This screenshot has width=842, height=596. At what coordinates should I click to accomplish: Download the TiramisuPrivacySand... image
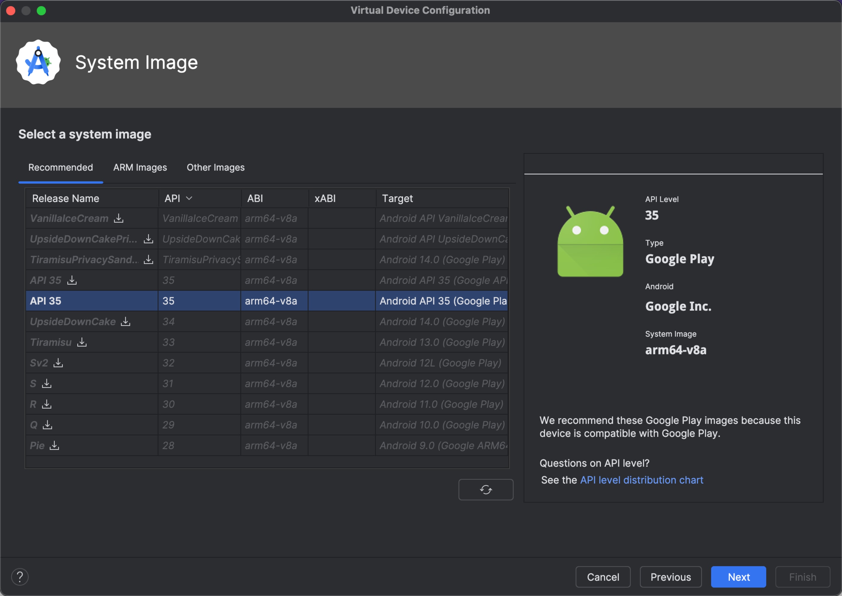[148, 259]
